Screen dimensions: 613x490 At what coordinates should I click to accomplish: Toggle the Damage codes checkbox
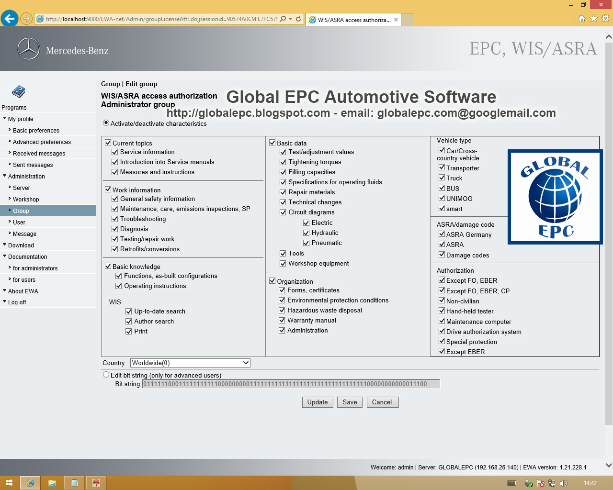click(442, 255)
